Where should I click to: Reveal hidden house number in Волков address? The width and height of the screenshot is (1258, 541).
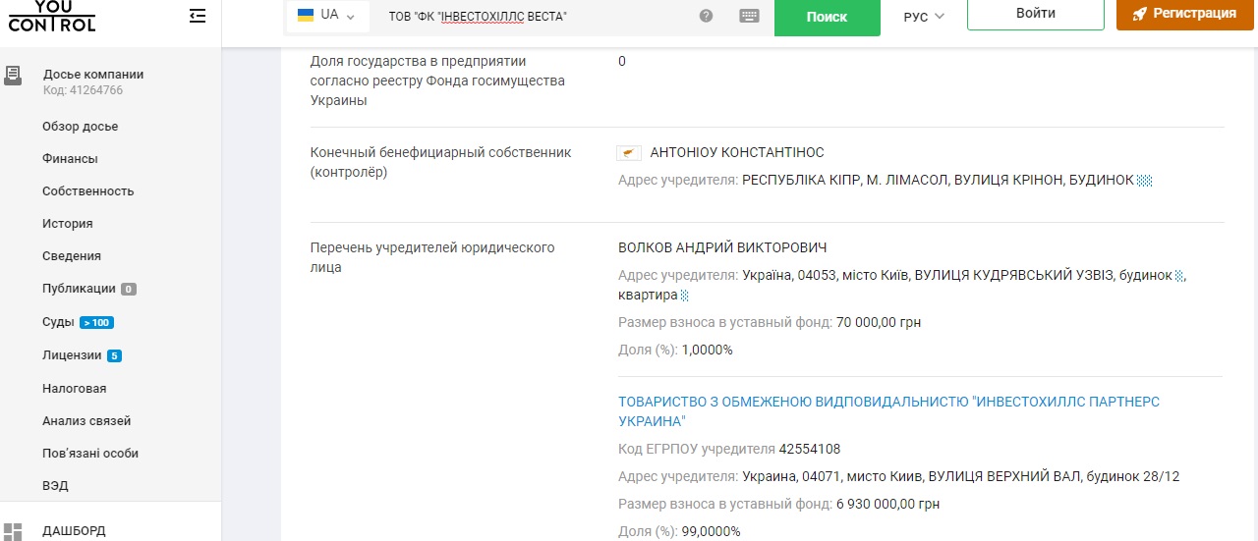point(1179,276)
